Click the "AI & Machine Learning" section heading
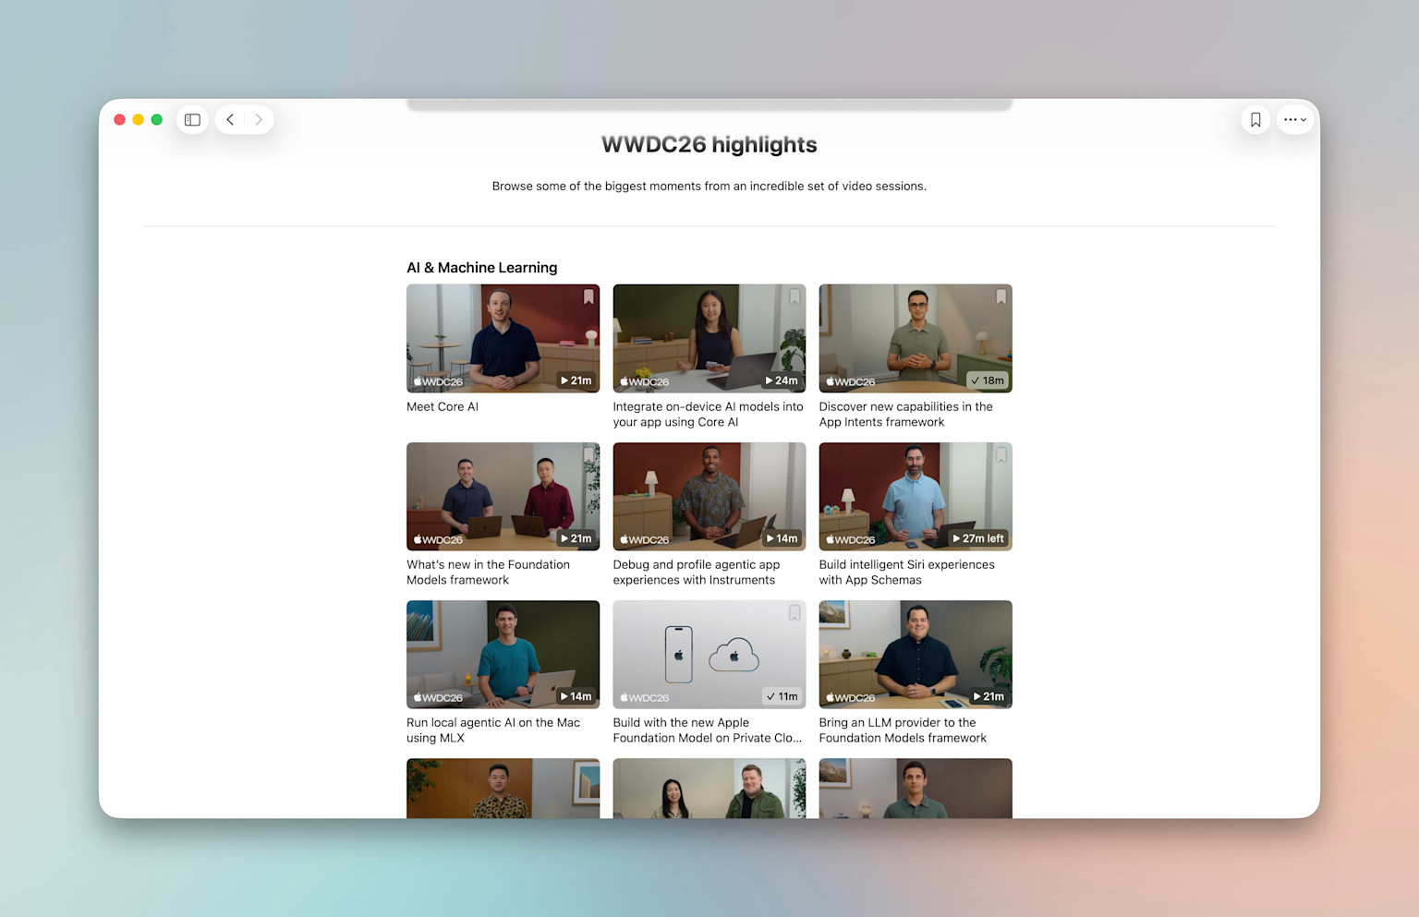 pos(482,268)
